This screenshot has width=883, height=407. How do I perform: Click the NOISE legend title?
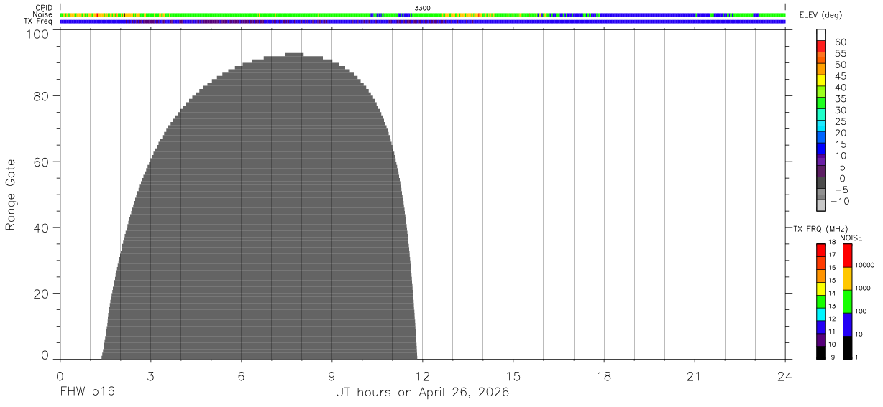(x=851, y=238)
